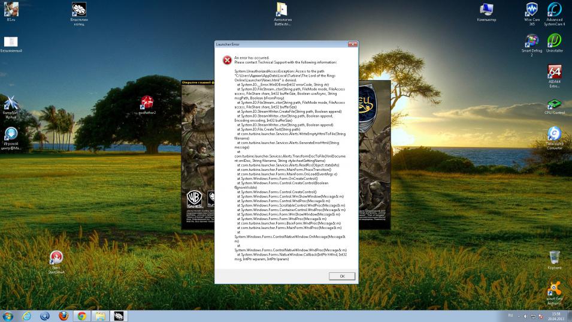
Task: Click the network icon in system tray
Action: (x=533, y=316)
